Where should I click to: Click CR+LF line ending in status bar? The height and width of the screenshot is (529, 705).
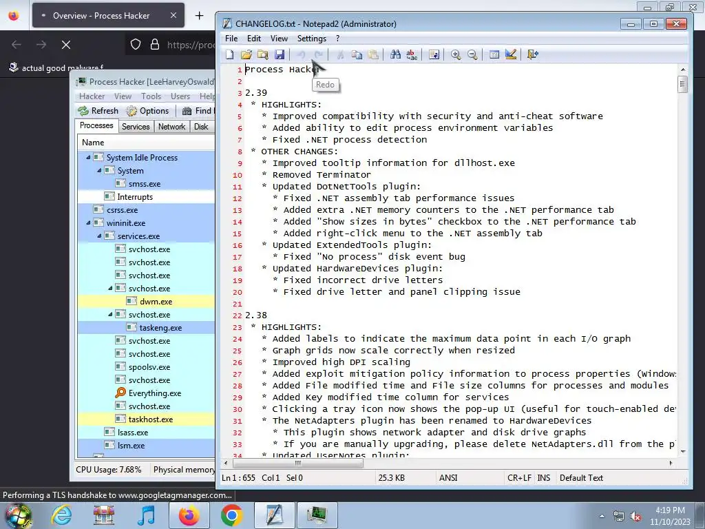coord(519,478)
